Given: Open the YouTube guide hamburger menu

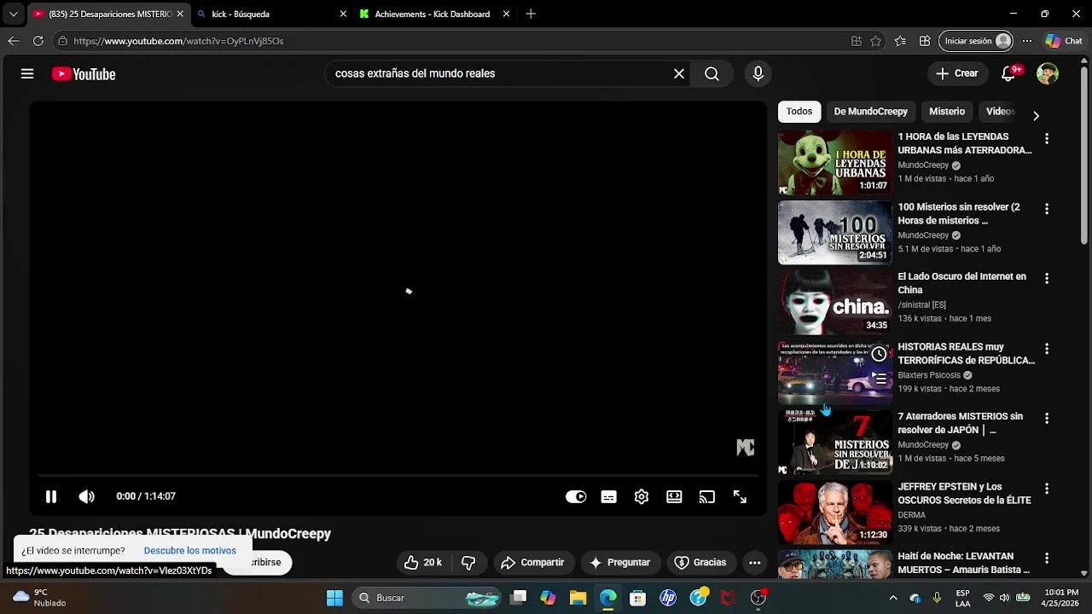Looking at the screenshot, I should 27,74.
